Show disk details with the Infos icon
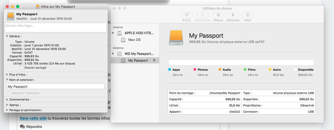Screen dimensions: 334x130 (248, 15)
